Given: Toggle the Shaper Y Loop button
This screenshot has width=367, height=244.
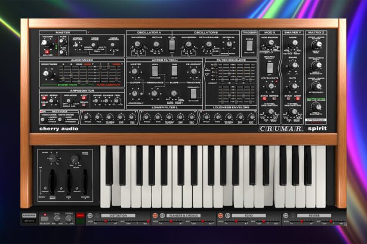Looking at the screenshot, I should [x=298, y=99].
